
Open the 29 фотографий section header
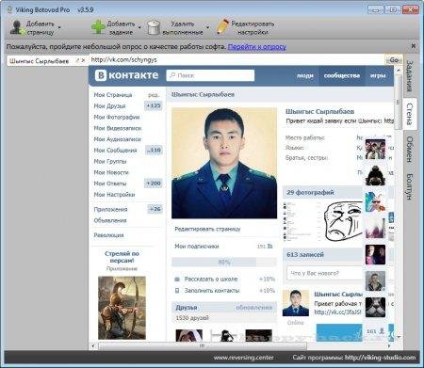(x=310, y=192)
